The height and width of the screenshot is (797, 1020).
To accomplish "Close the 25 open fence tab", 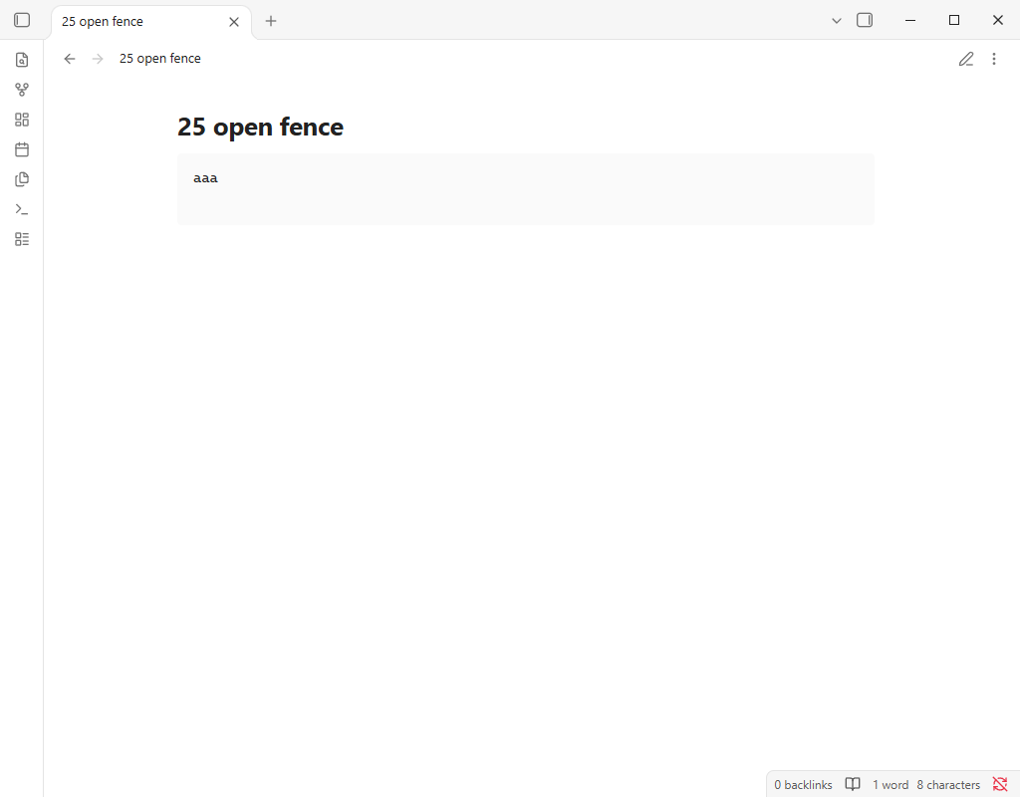I will (234, 22).
